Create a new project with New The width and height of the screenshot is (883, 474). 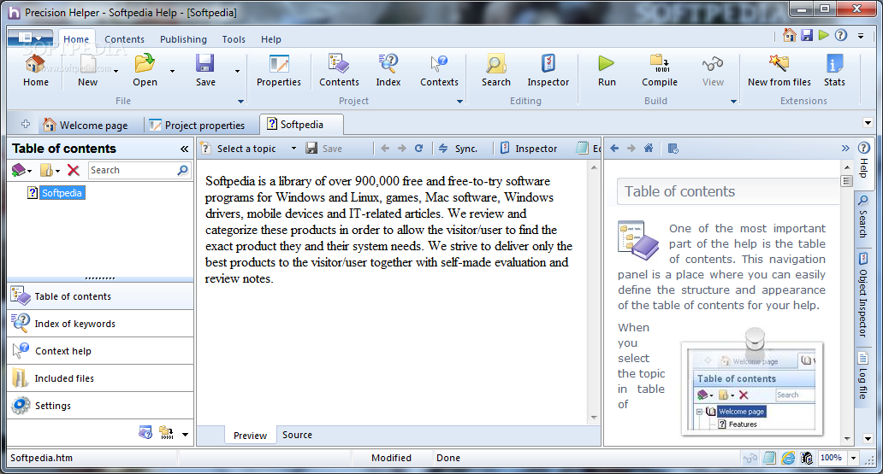(87, 71)
